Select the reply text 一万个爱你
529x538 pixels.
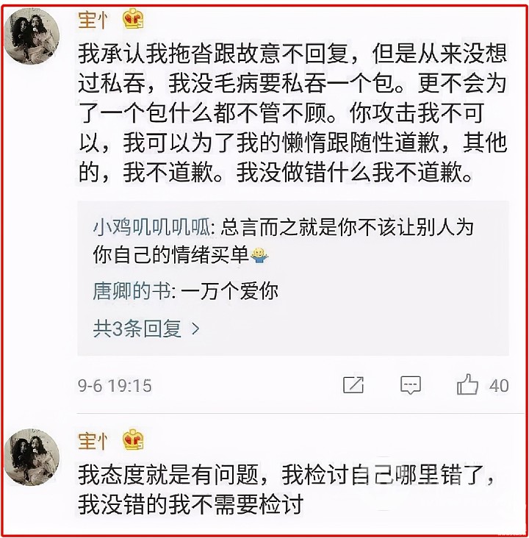pyautogui.click(x=229, y=292)
